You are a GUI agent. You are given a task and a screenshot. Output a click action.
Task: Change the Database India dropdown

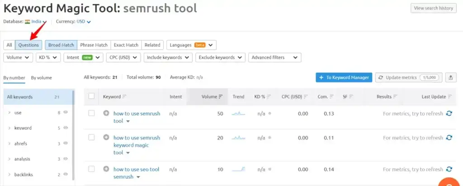pos(39,22)
